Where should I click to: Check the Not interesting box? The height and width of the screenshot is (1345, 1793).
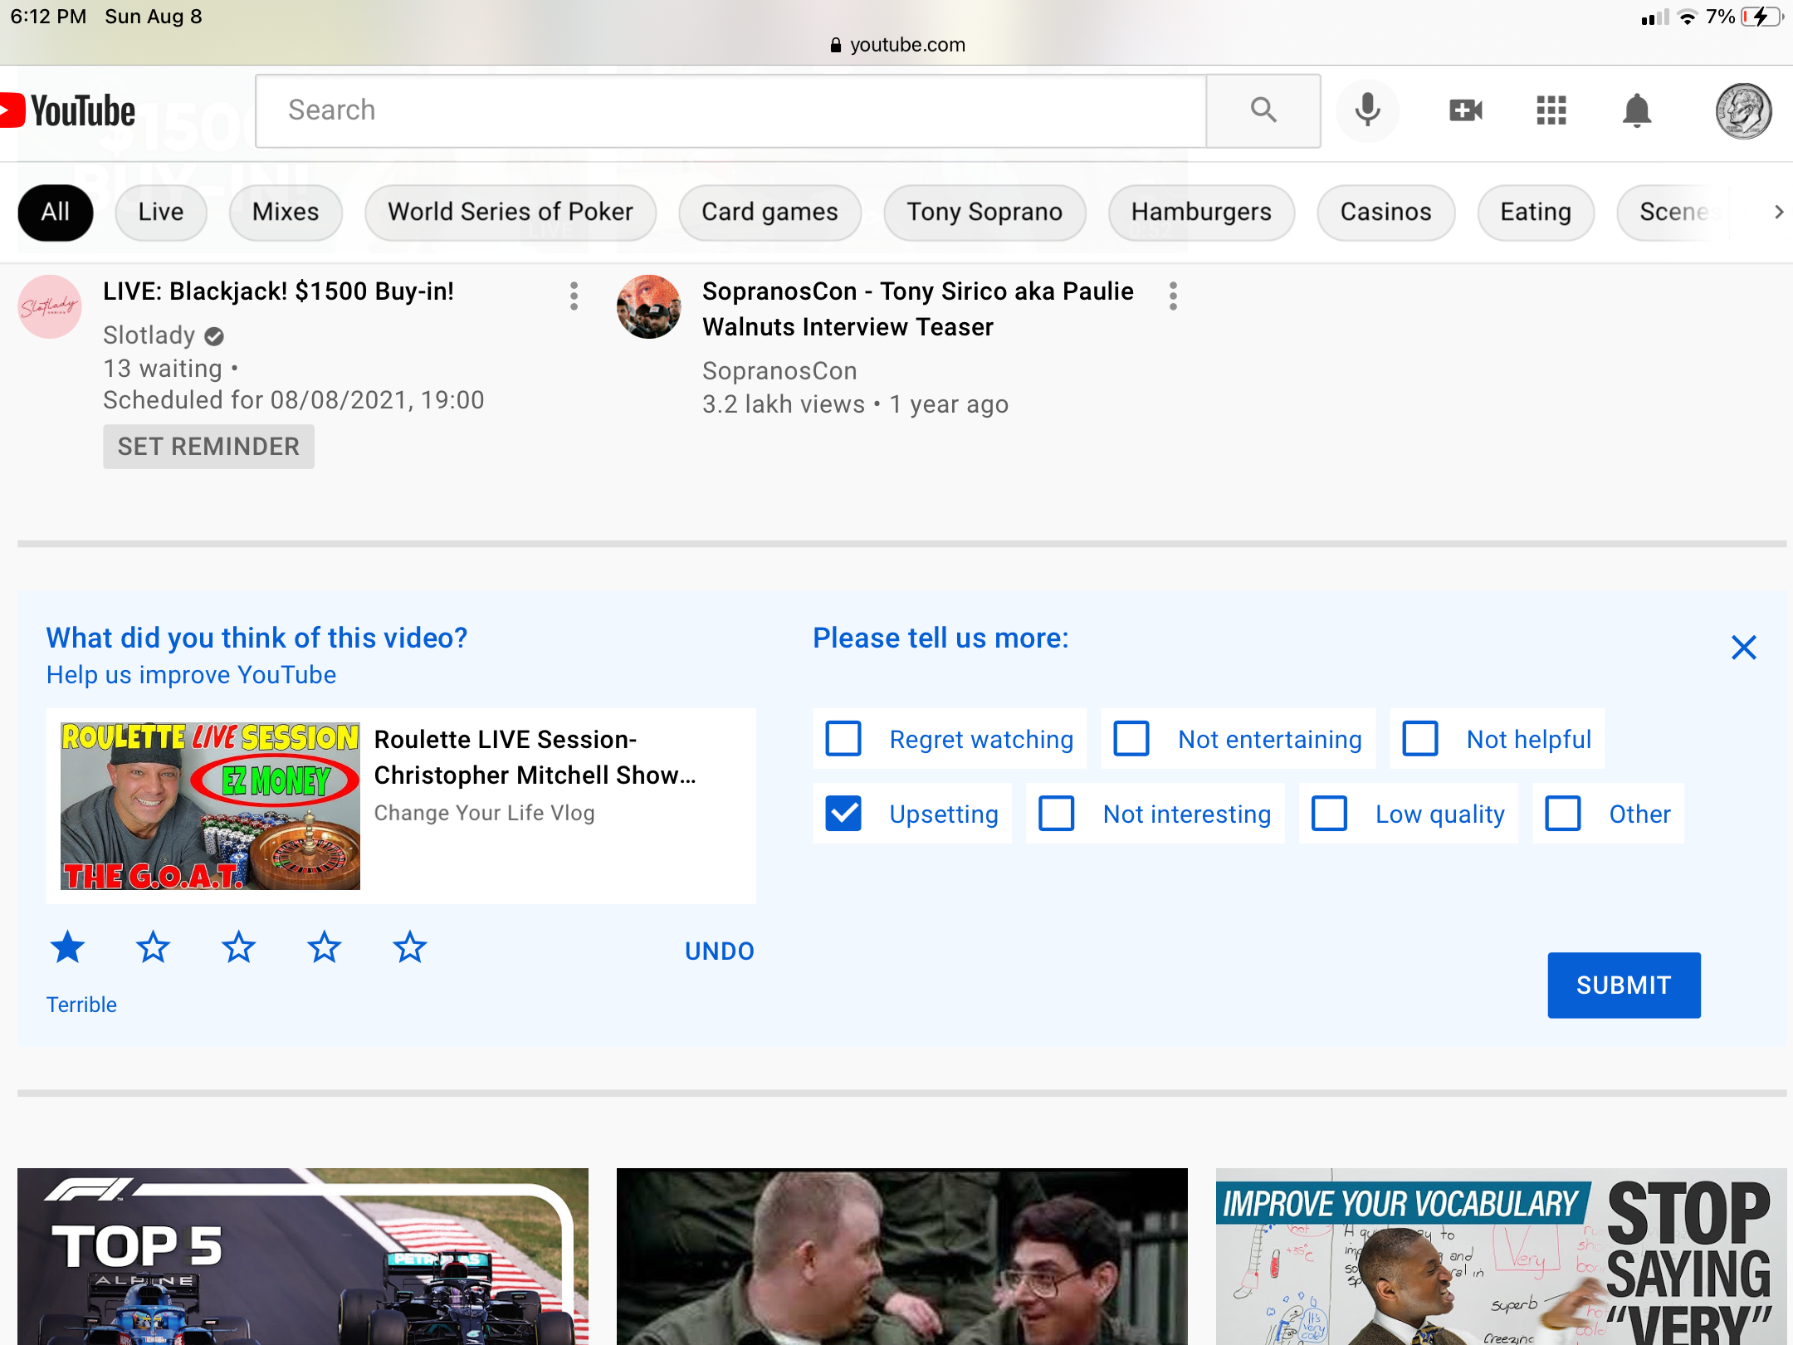(1057, 813)
